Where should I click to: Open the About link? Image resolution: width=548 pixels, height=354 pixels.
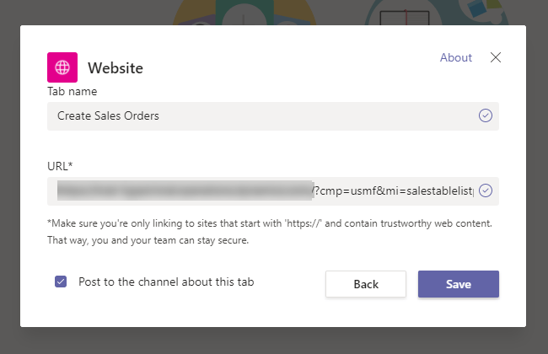pos(456,57)
